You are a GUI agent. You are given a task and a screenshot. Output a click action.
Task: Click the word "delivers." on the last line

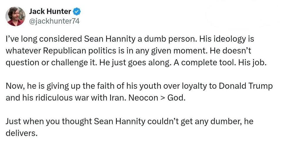[x=22, y=134]
